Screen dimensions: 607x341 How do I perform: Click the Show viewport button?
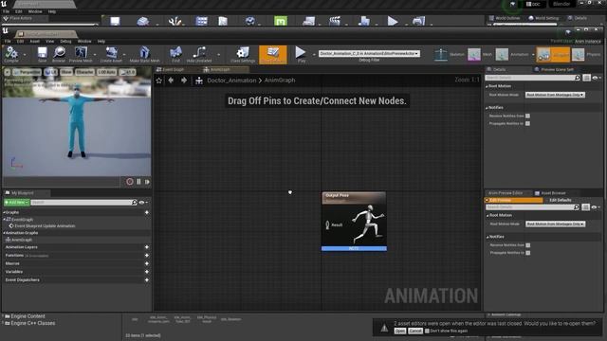pyautogui.click(x=66, y=72)
